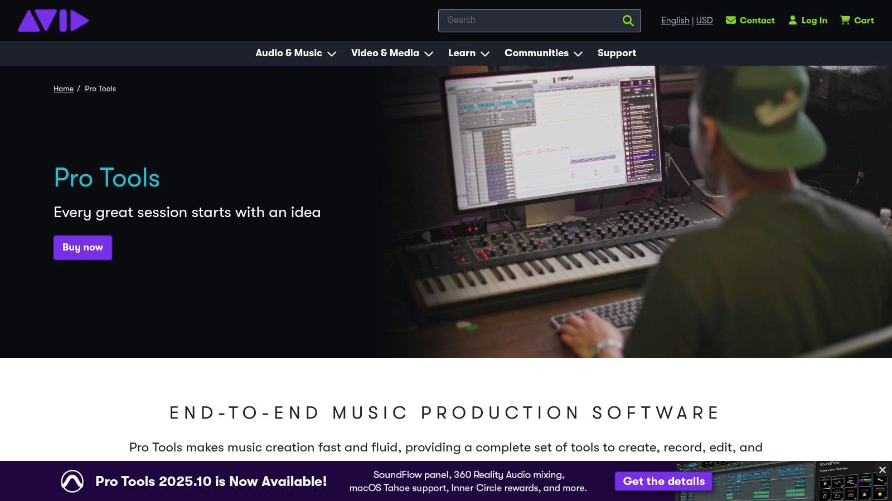The height and width of the screenshot is (501, 892).
Task: Click the Avid logo
Action: 53,21
